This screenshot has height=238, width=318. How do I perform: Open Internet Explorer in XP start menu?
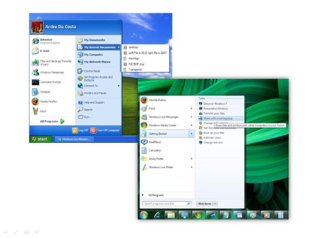[47, 41]
